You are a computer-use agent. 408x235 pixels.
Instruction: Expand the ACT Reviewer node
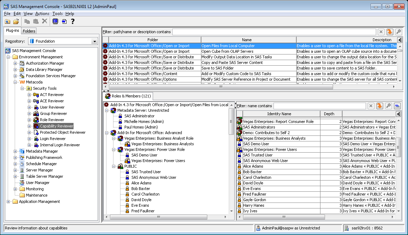point(29,95)
